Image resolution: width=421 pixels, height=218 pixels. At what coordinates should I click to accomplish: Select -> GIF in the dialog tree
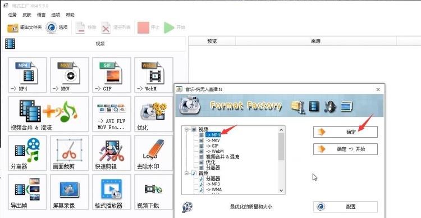click(x=212, y=146)
